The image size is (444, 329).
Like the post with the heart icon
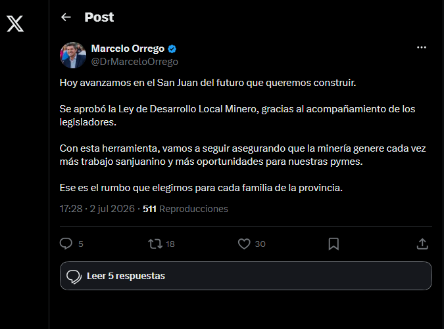244,244
